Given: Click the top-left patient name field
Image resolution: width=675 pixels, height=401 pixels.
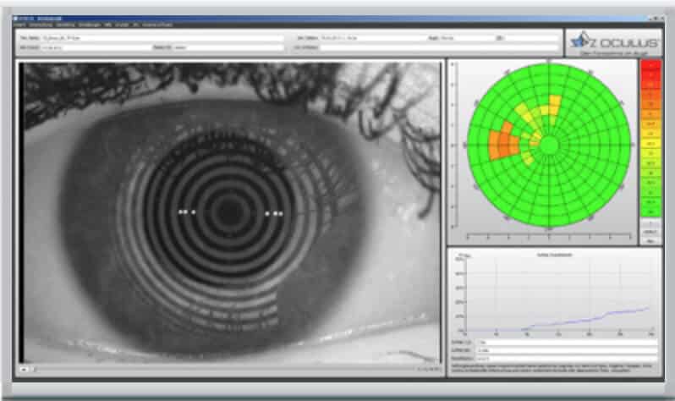Looking at the screenshot, I should pyautogui.click(x=169, y=38).
